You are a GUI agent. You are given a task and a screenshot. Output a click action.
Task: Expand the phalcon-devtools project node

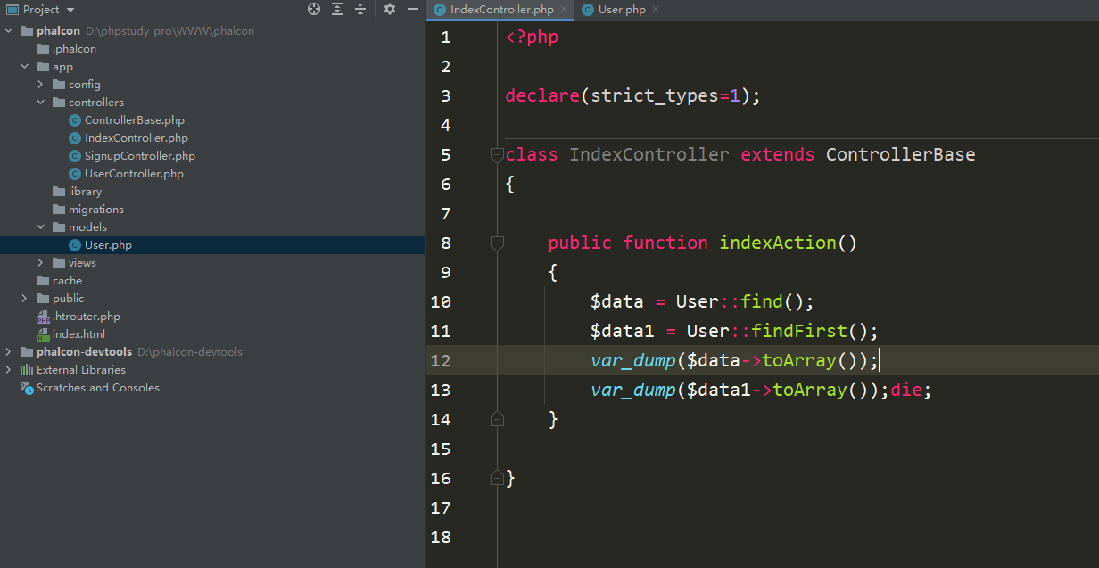click(x=9, y=351)
